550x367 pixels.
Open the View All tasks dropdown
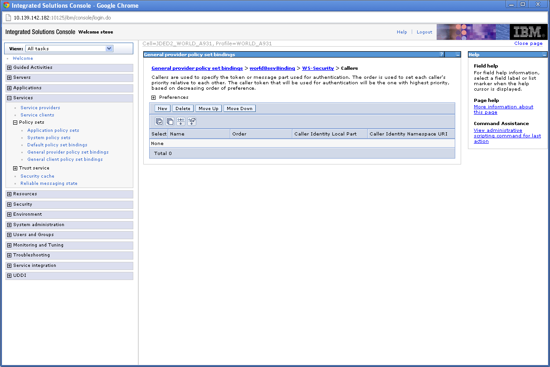click(x=69, y=48)
